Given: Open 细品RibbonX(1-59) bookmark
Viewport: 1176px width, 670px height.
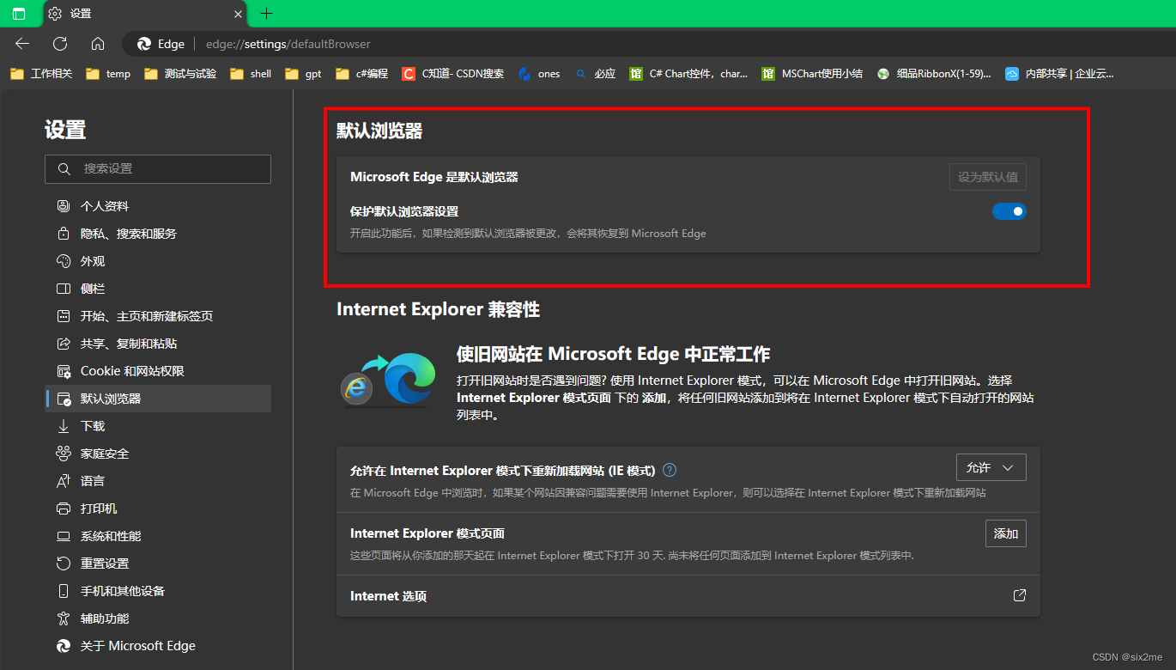Looking at the screenshot, I should point(934,74).
